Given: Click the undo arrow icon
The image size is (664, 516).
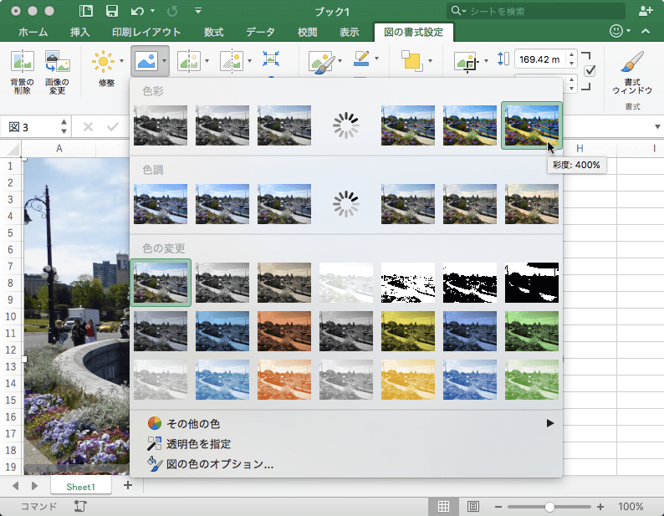Looking at the screenshot, I should coord(137,11).
